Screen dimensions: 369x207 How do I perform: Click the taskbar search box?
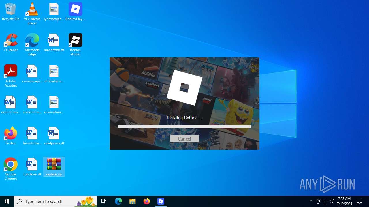(x=55, y=201)
